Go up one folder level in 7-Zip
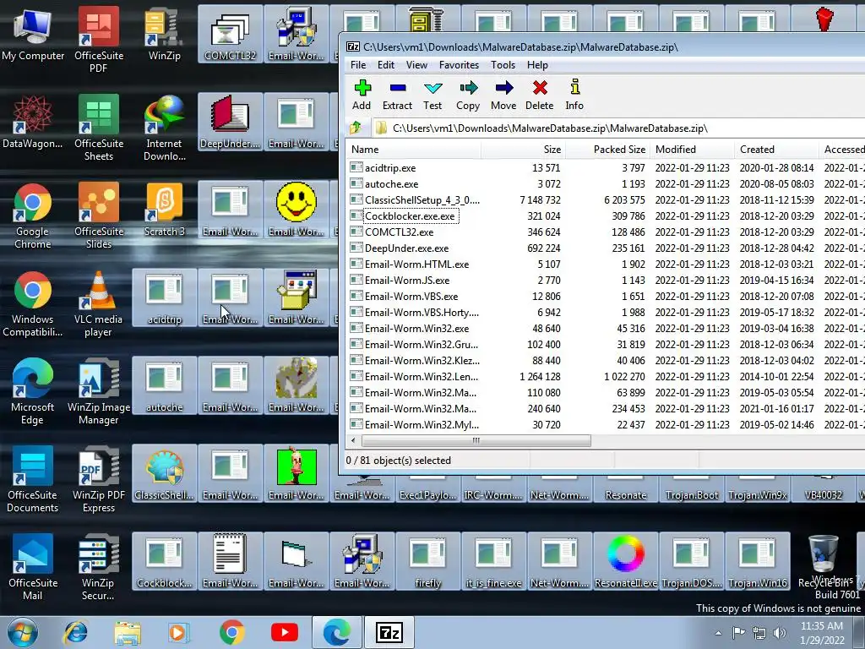865x649 pixels. click(x=356, y=128)
